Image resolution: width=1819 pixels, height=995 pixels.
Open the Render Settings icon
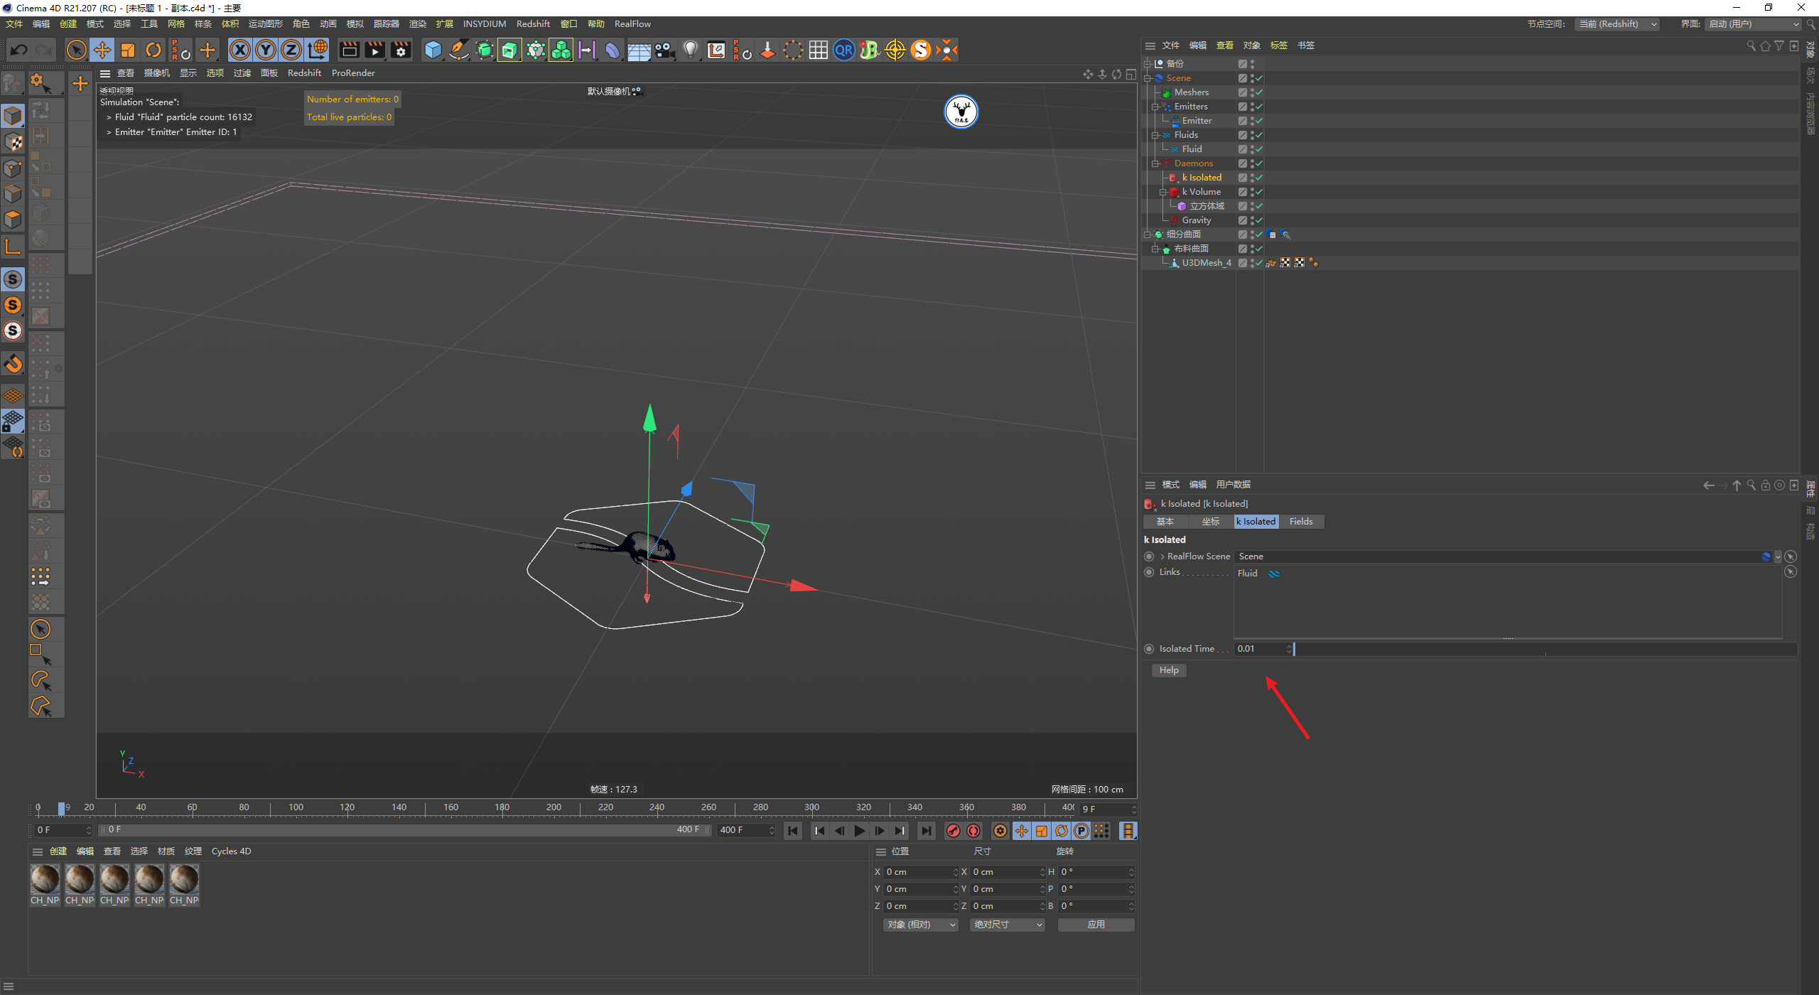(x=401, y=50)
